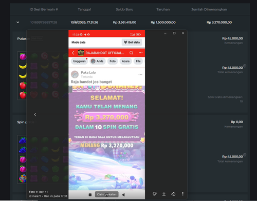This screenshot has width=257, height=201.
Task: Open the draw/edit tool in photo viewer
Action: (x=155, y=194)
